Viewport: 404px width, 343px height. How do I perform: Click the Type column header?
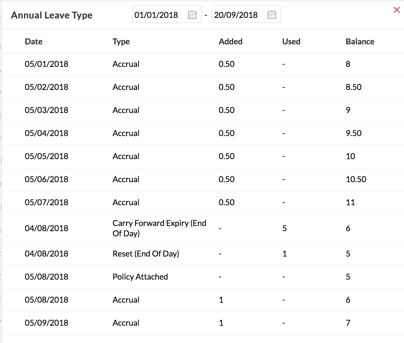pos(121,42)
